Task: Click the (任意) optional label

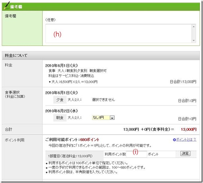Action: pos(50,20)
